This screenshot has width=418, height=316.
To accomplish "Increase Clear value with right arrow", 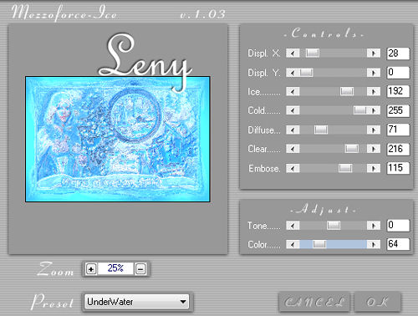I will [374, 149].
